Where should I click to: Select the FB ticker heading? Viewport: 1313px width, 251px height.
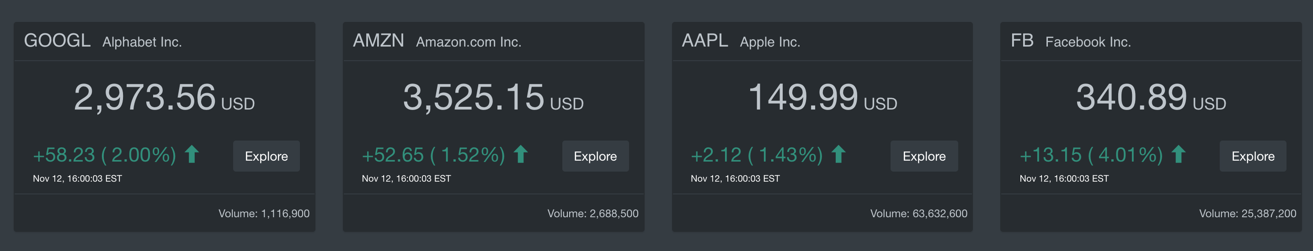pos(1022,41)
